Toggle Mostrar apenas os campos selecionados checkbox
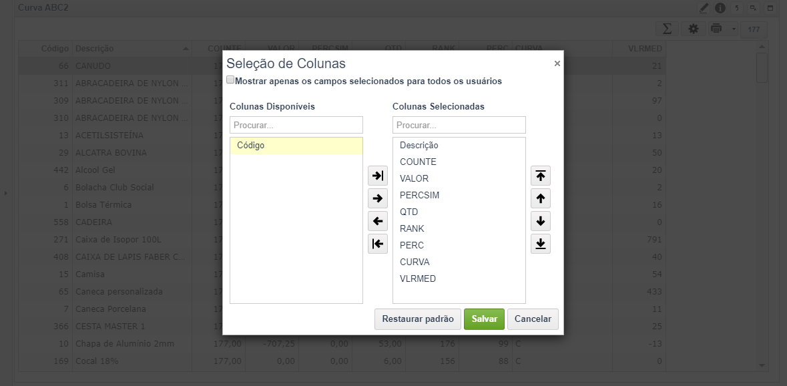The width and height of the screenshot is (787, 386). coord(230,80)
